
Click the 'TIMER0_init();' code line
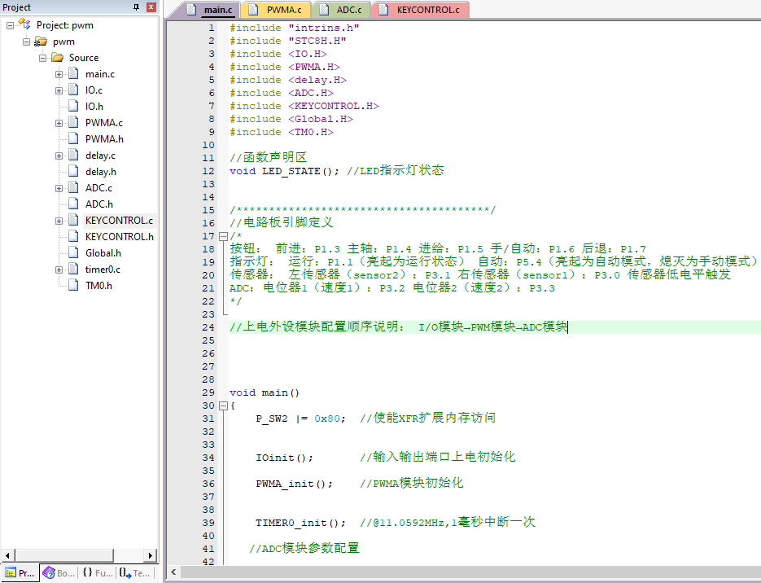click(300, 523)
